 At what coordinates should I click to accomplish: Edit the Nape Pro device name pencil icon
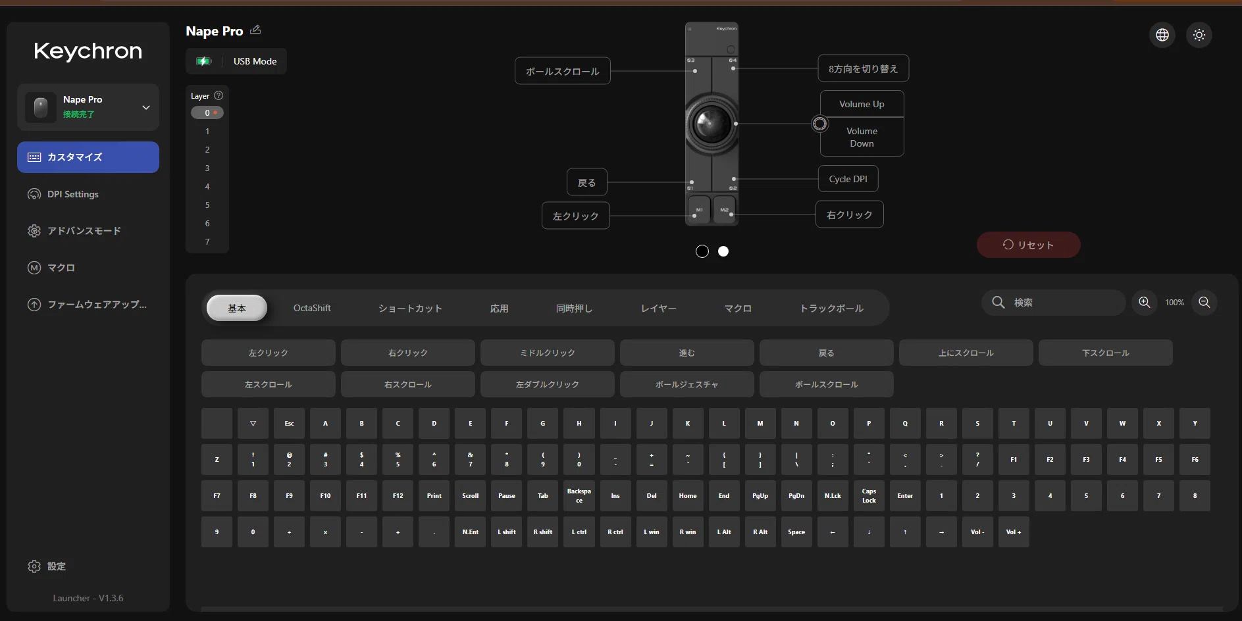[255, 30]
